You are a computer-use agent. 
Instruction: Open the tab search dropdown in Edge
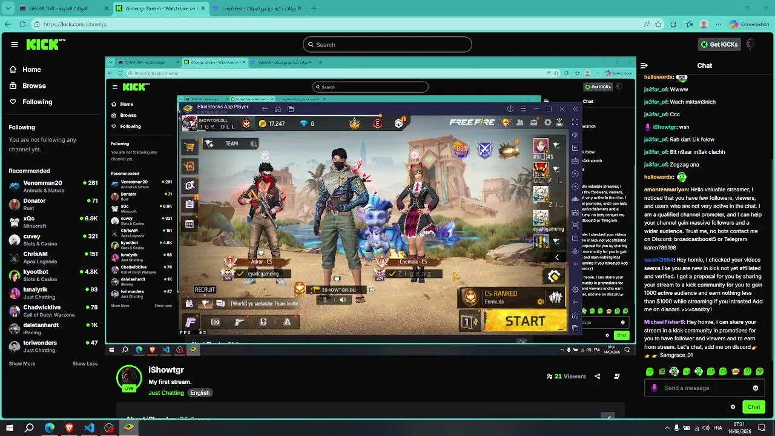point(8,8)
